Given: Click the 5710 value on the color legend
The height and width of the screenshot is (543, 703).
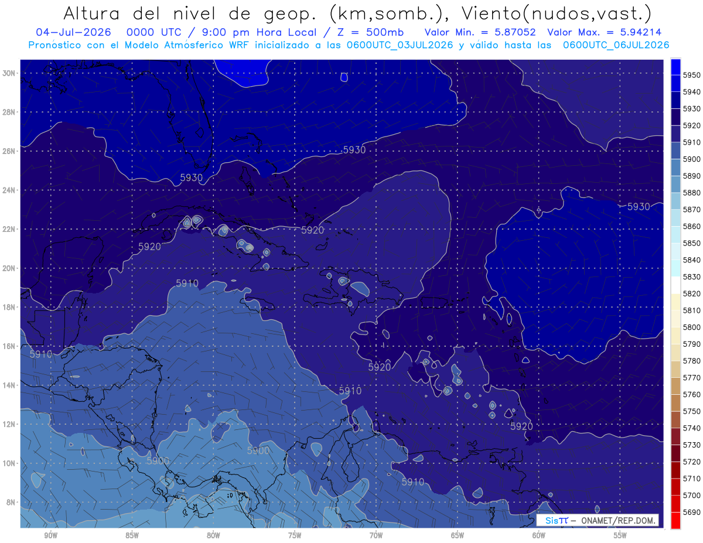Looking at the screenshot, I should click(691, 479).
